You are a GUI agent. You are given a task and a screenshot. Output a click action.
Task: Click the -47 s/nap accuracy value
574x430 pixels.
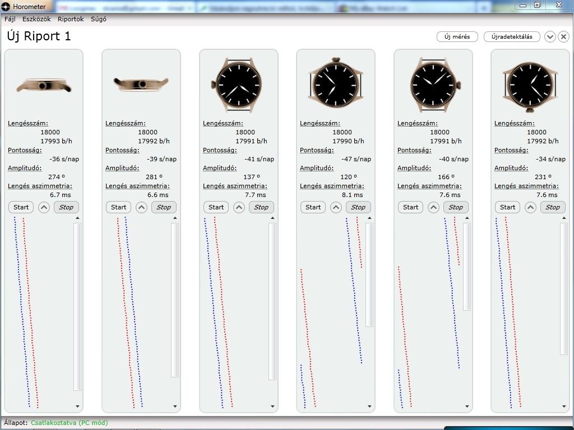click(x=356, y=159)
